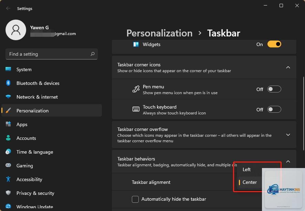Click the Taskbar behaviors title

(136, 159)
